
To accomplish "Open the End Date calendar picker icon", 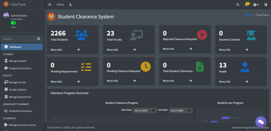I will [190, 111].
